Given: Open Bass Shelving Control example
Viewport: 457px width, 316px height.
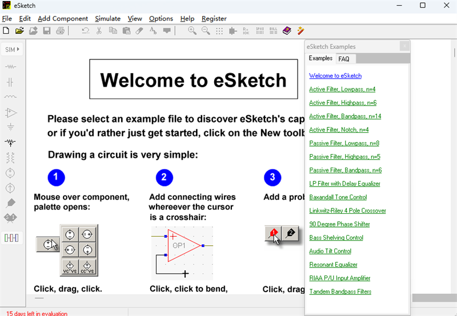Looking at the screenshot, I should point(336,238).
